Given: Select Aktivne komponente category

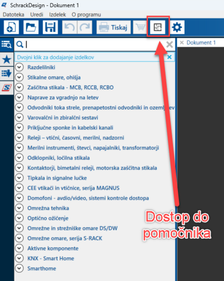Looking at the screenshot, I should pyautogui.click(x=53, y=248).
